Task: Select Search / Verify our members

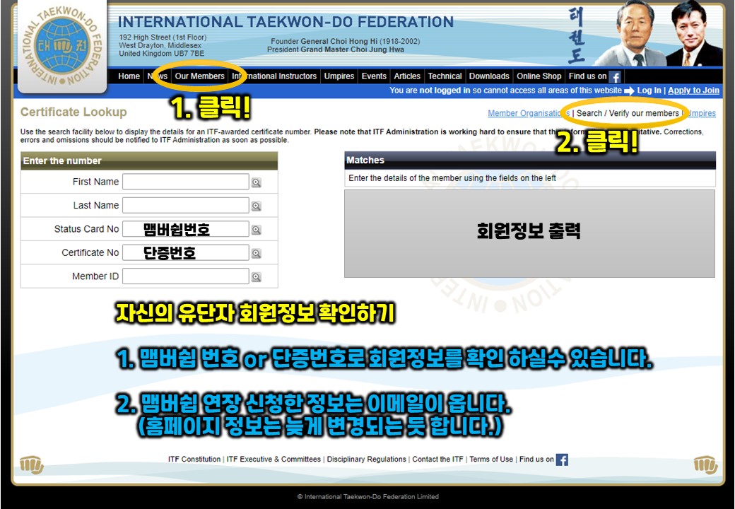Action: click(628, 113)
